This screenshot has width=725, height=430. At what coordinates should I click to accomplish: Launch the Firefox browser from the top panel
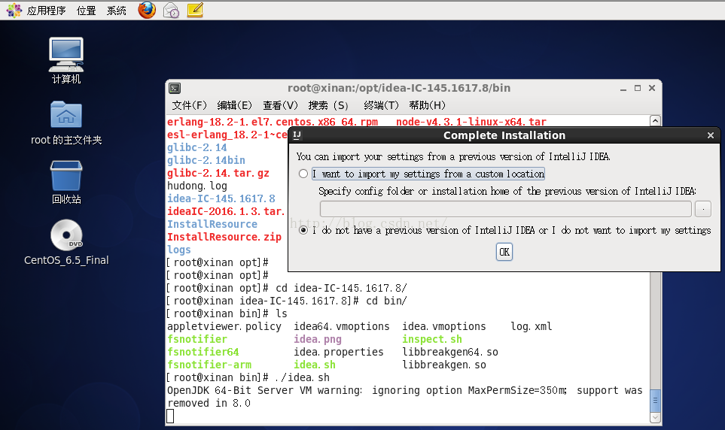(x=147, y=10)
